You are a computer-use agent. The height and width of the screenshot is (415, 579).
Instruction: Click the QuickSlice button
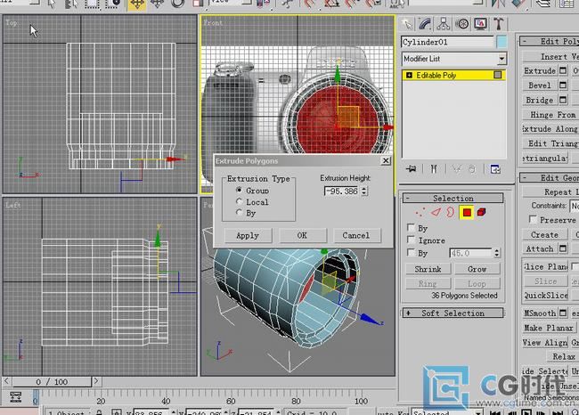click(545, 296)
